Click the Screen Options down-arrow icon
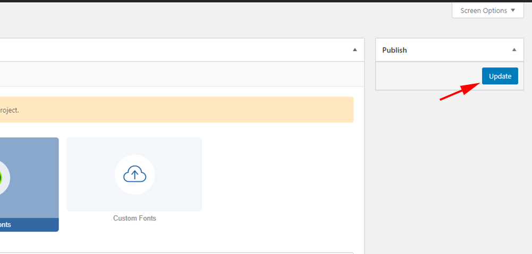Viewport: 532px width, 254px height. 512,11
